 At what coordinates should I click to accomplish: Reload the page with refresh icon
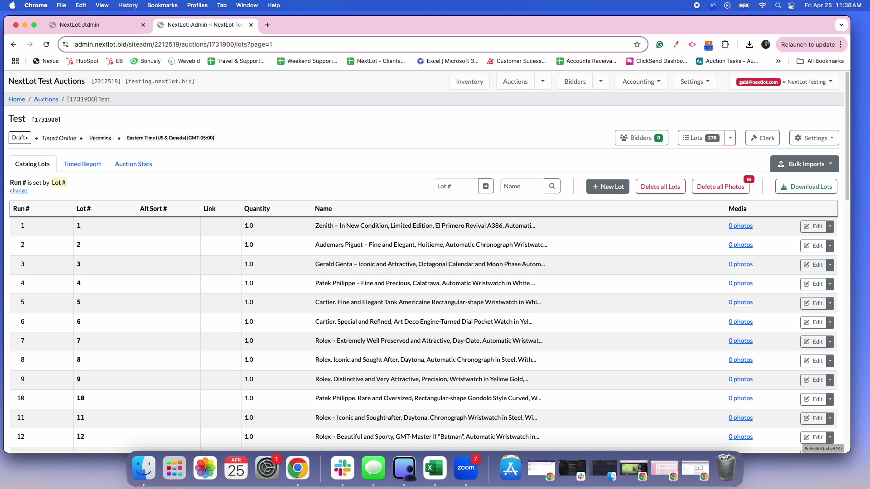46,44
